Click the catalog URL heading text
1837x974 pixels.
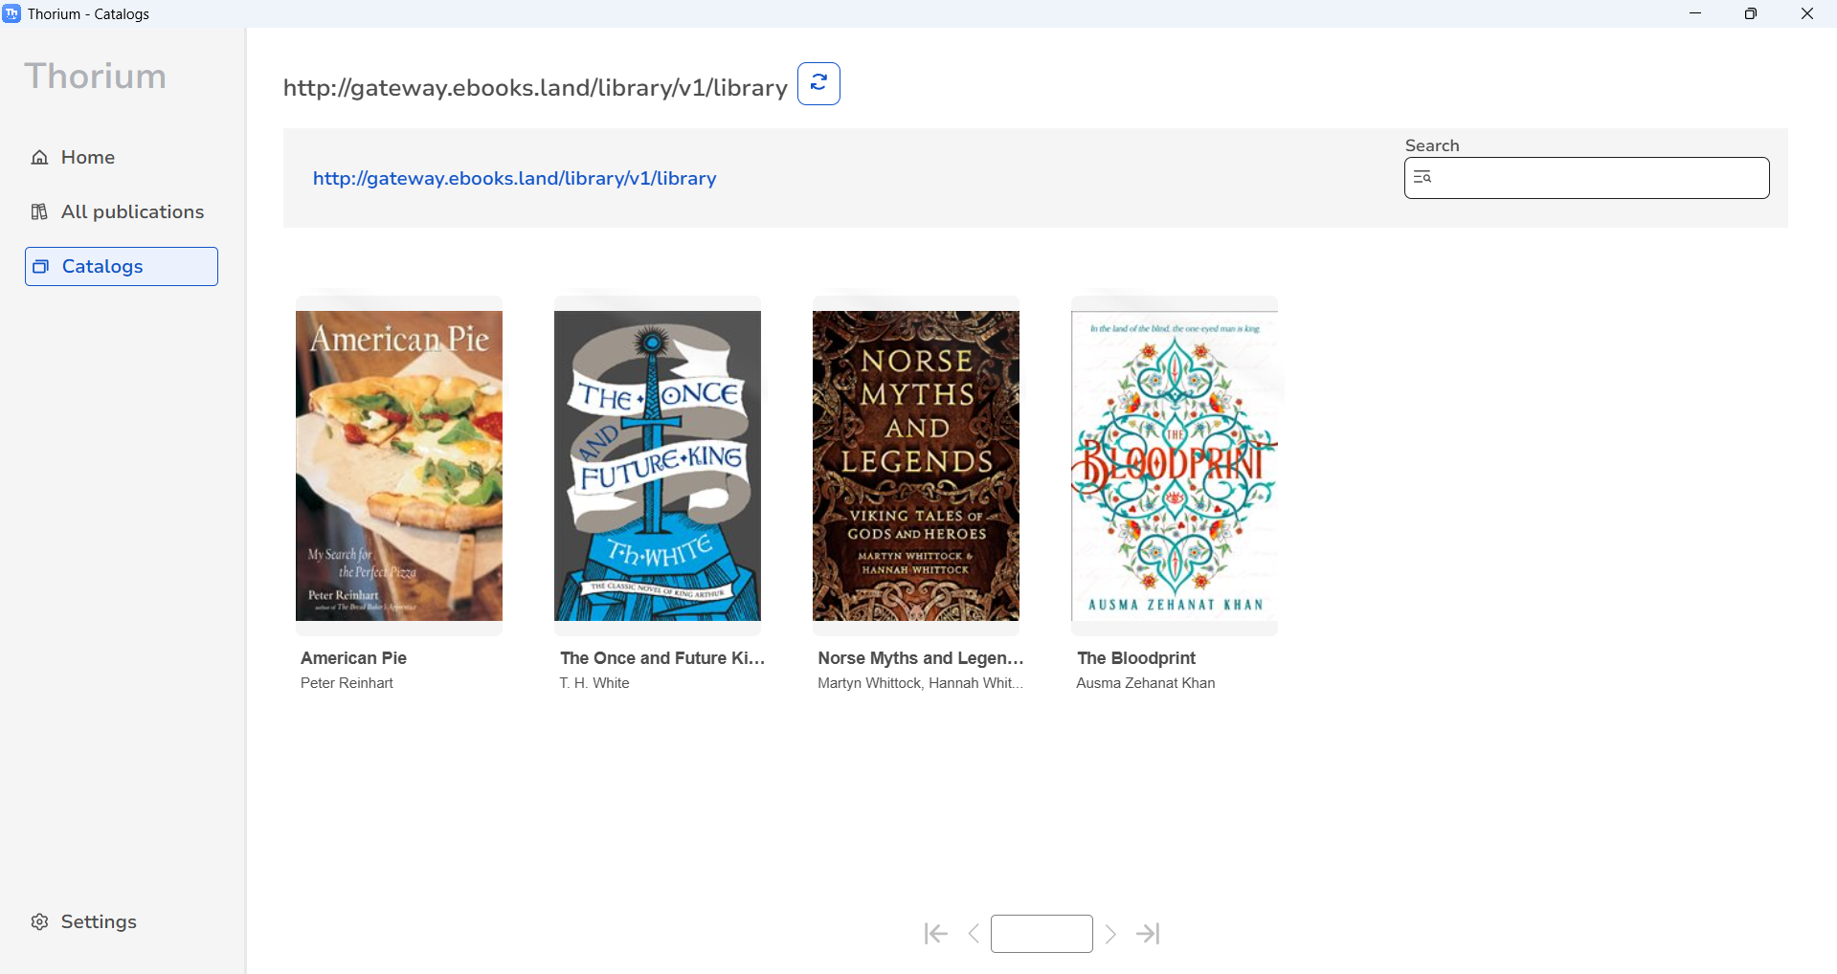(x=535, y=87)
